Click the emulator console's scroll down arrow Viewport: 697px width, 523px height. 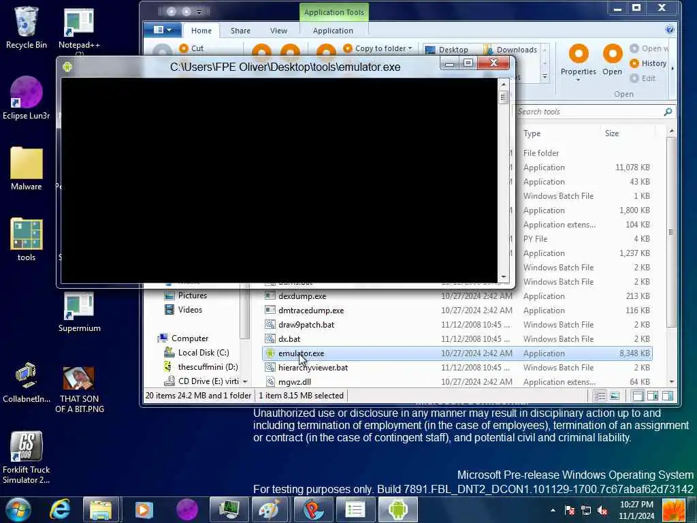coord(503,277)
